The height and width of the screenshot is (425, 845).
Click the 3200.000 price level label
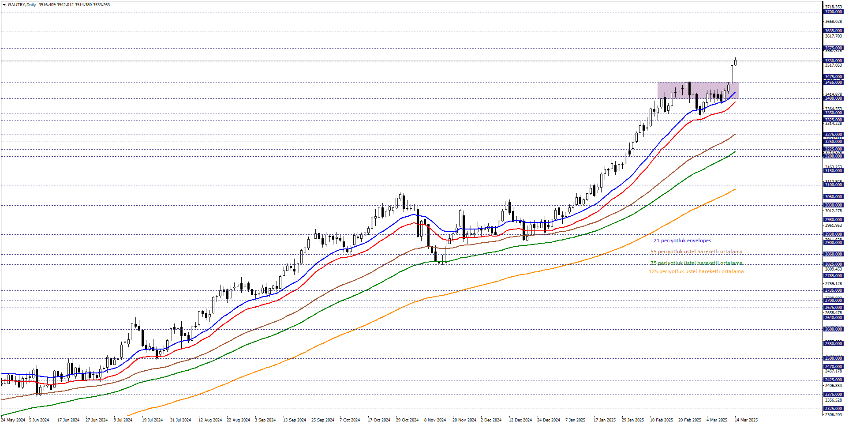coord(833,156)
